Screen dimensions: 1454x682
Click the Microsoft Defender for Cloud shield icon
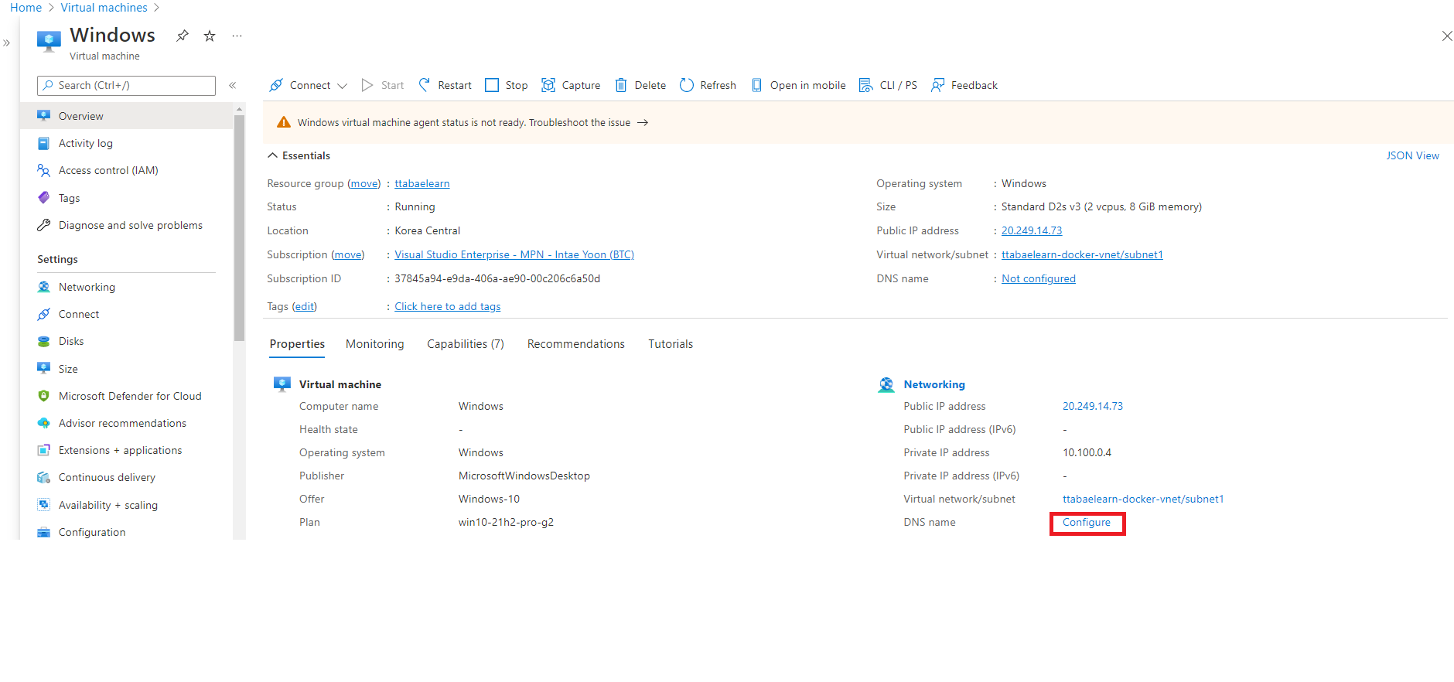pyautogui.click(x=44, y=396)
